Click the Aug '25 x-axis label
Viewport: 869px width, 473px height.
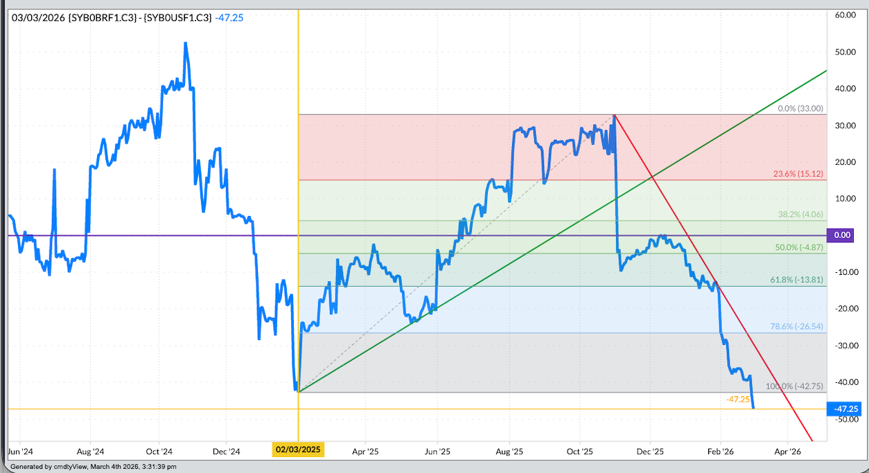coord(509,451)
